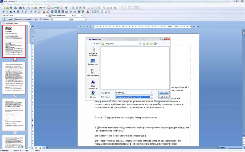Screen dimensions: 245x152
Task: Go up one folder level in dialog
Action: (148, 44)
